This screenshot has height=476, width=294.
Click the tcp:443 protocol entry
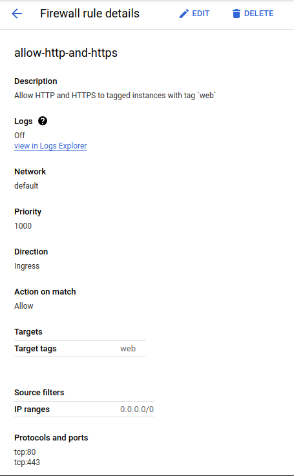click(x=27, y=462)
